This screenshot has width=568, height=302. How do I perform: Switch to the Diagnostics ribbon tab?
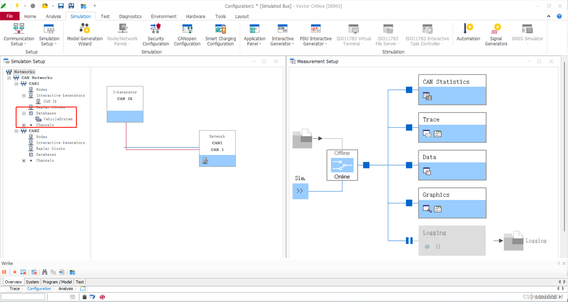click(x=130, y=16)
